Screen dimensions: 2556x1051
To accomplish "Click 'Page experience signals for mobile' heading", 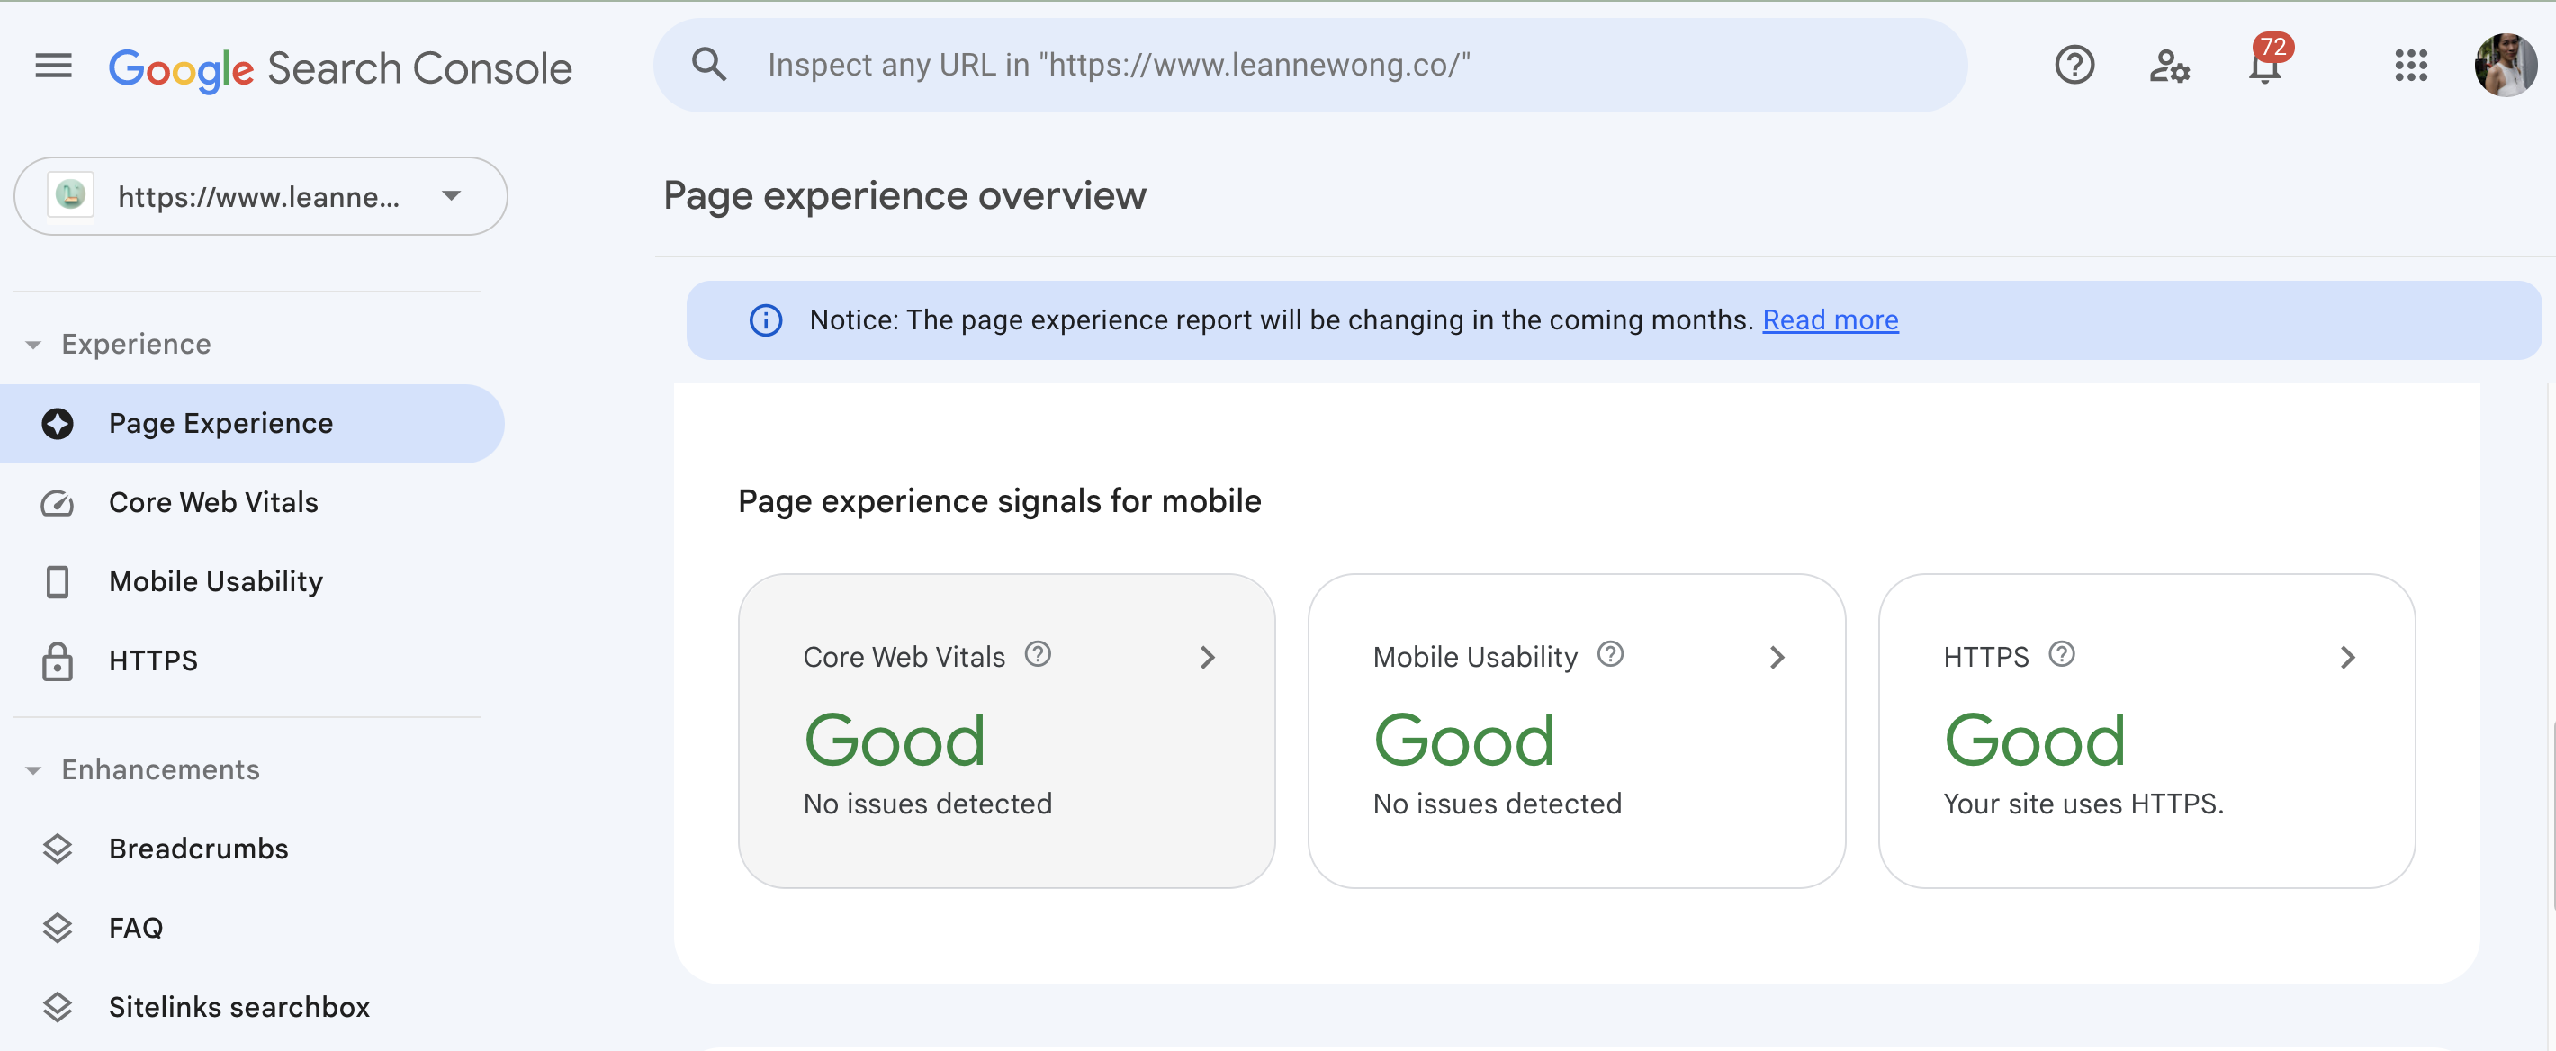I will [999, 501].
